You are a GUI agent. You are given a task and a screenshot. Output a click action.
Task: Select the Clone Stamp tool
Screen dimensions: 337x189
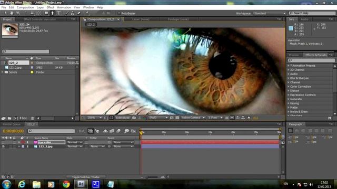click(x=73, y=13)
